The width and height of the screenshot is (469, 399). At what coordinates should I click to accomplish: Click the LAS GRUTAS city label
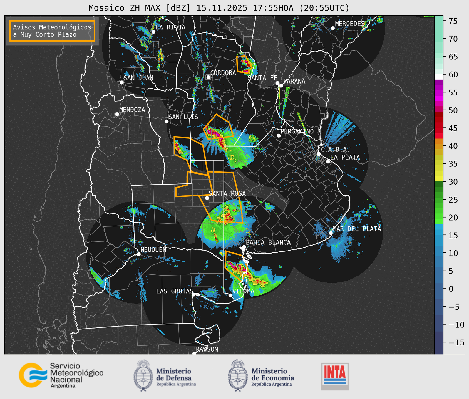175,291
